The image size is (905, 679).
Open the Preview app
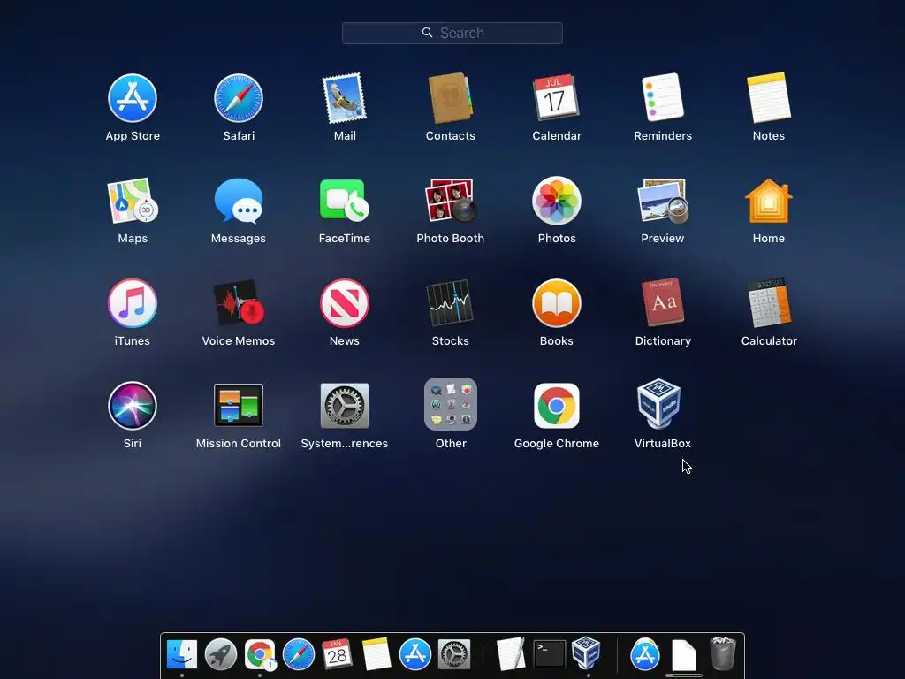pyautogui.click(x=663, y=201)
